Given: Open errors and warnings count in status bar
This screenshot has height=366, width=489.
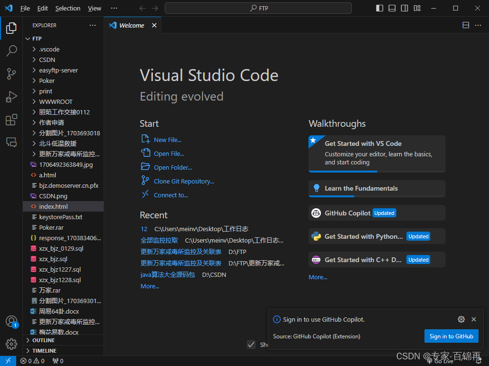Looking at the screenshot, I should point(32,361).
